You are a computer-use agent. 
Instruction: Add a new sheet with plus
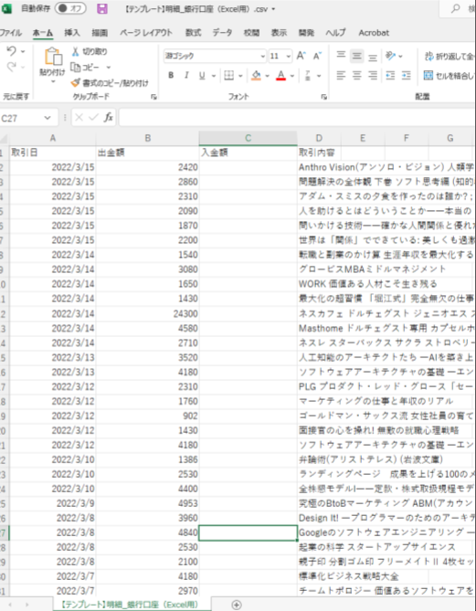[237, 605]
